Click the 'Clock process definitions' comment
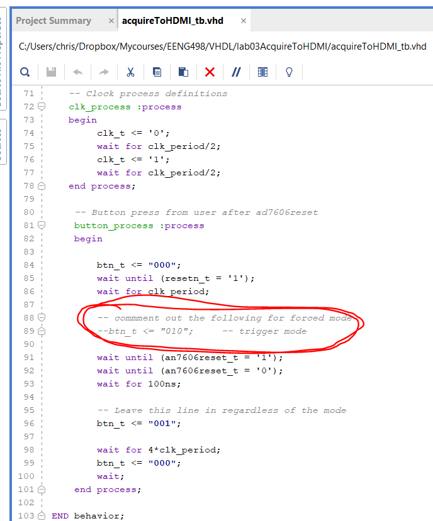 pyautogui.click(x=149, y=94)
